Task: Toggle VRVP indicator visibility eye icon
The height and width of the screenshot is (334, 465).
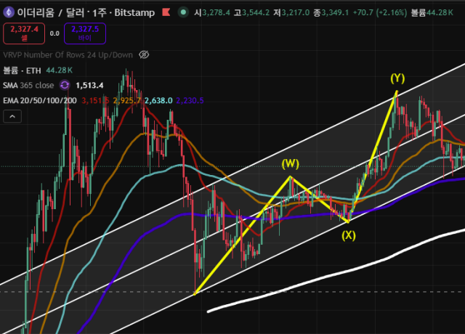Action: coord(144,55)
